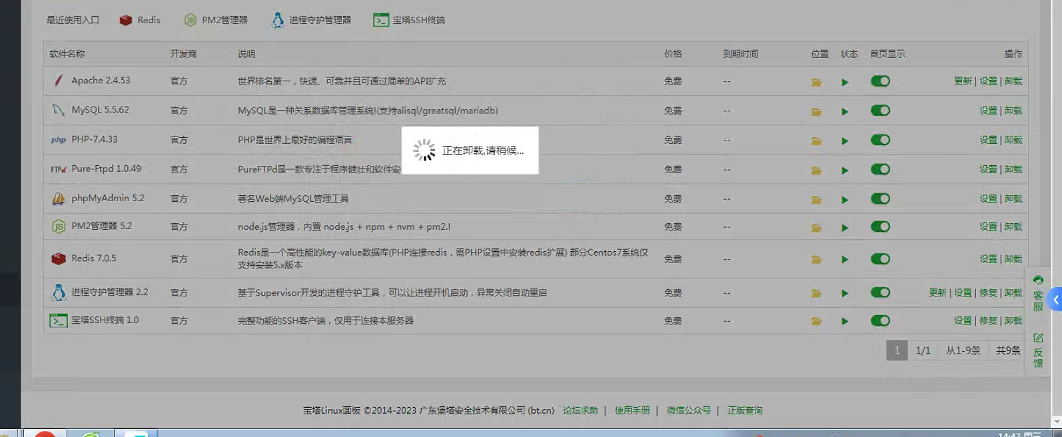
Task: Go to page 1 in pagination
Action: 897,350
